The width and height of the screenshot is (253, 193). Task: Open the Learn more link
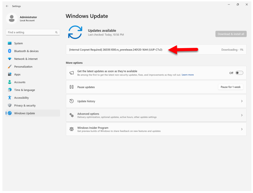point(188,75)
